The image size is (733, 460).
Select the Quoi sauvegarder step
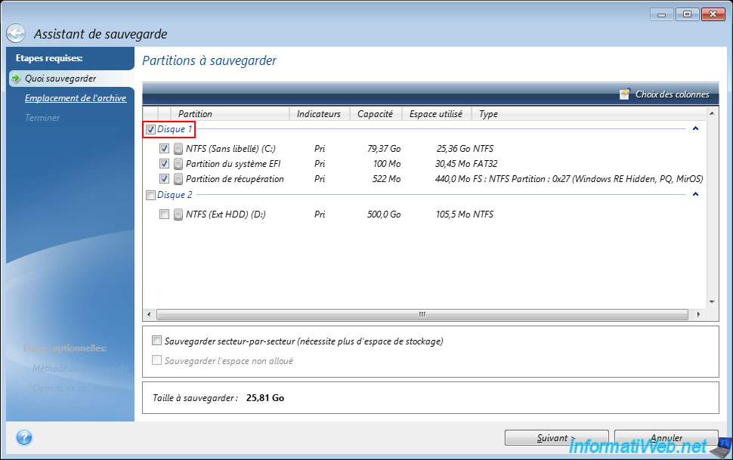(60, 79)
